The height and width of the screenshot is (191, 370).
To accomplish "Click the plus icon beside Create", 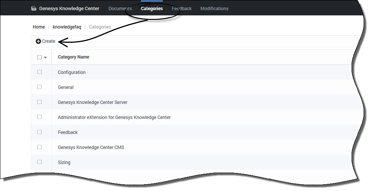I will point(38,41).
